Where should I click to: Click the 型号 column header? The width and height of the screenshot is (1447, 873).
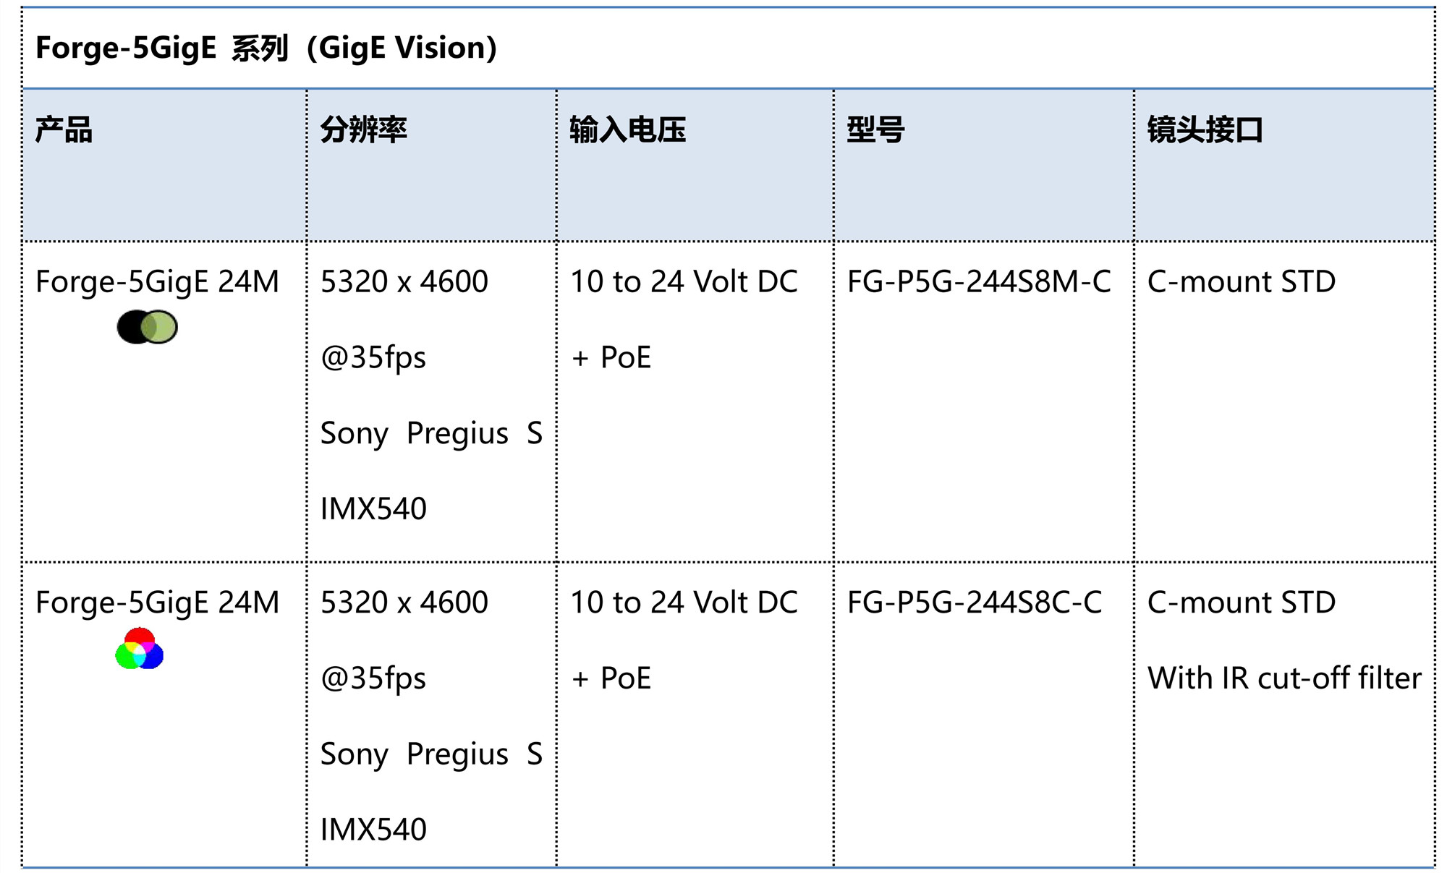[875, 130]
